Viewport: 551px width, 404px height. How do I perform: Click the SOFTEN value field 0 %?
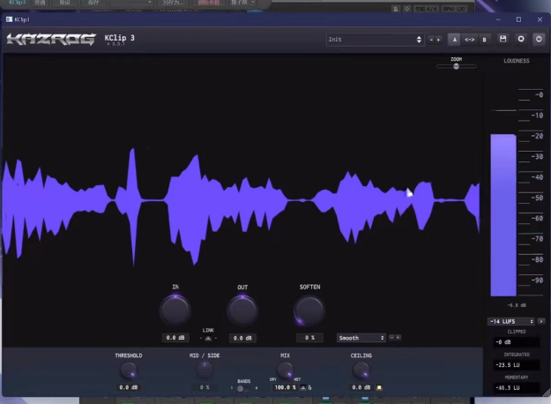309,338
